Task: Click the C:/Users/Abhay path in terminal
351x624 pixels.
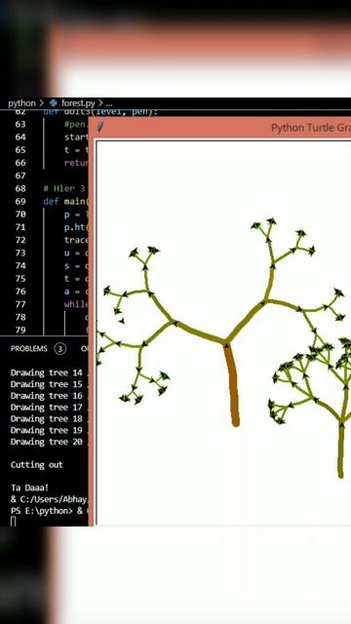Action: [x=53, y=499]
